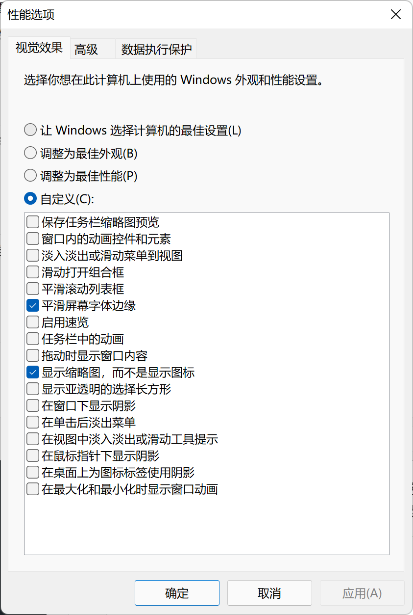Select the 视觉效果 tab
The width and height of the screenshot is (413, 615).
click(x=39, y=48)
